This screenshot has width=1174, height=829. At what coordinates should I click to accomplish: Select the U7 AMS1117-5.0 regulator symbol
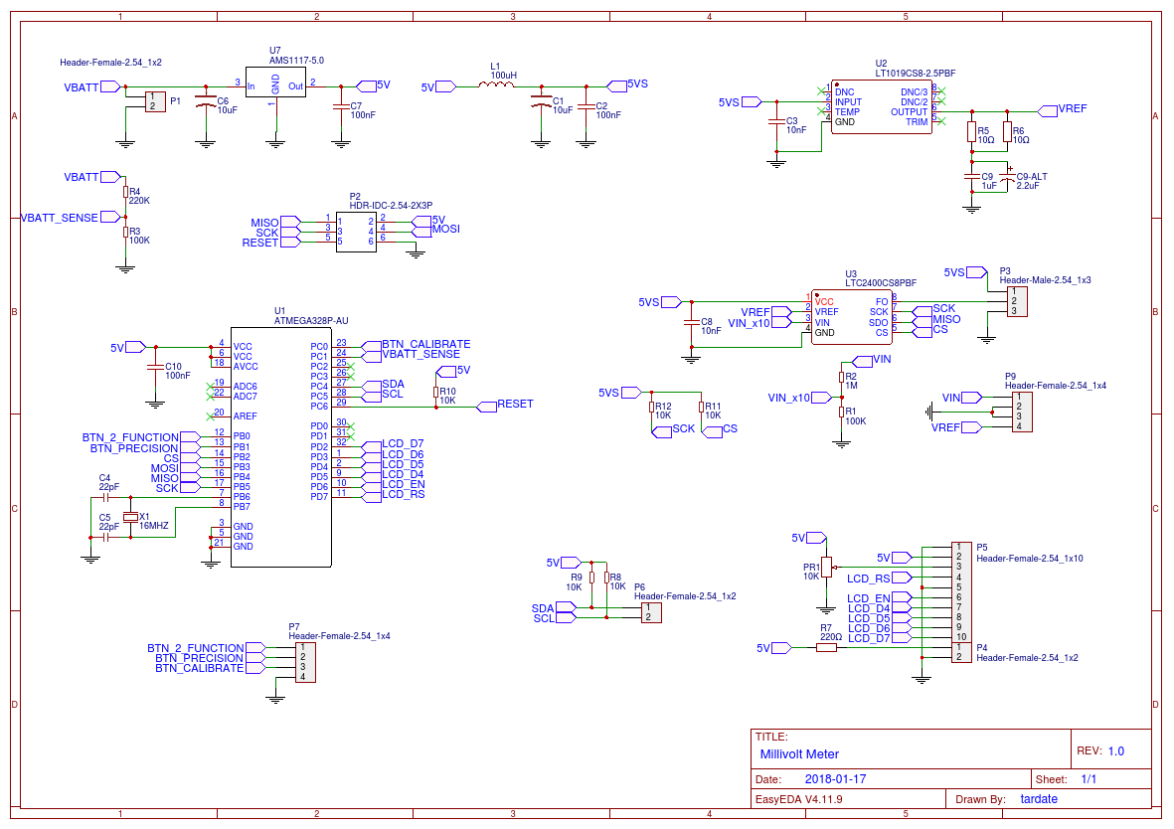276,83
